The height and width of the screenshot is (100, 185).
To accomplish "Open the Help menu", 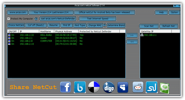I will tap(161, 12).
